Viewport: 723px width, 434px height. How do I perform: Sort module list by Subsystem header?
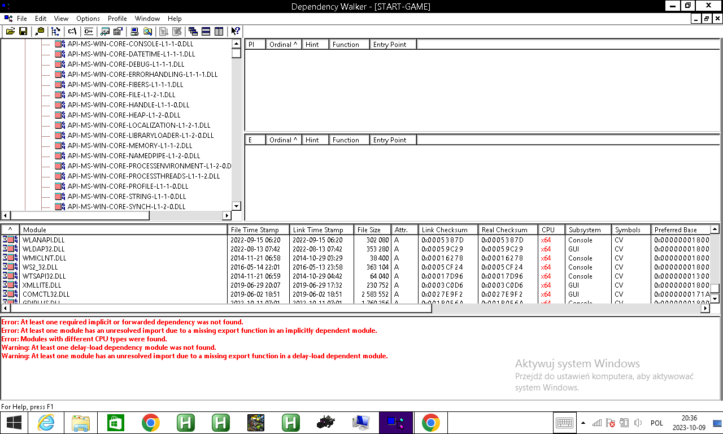click(x=589, y=229)
